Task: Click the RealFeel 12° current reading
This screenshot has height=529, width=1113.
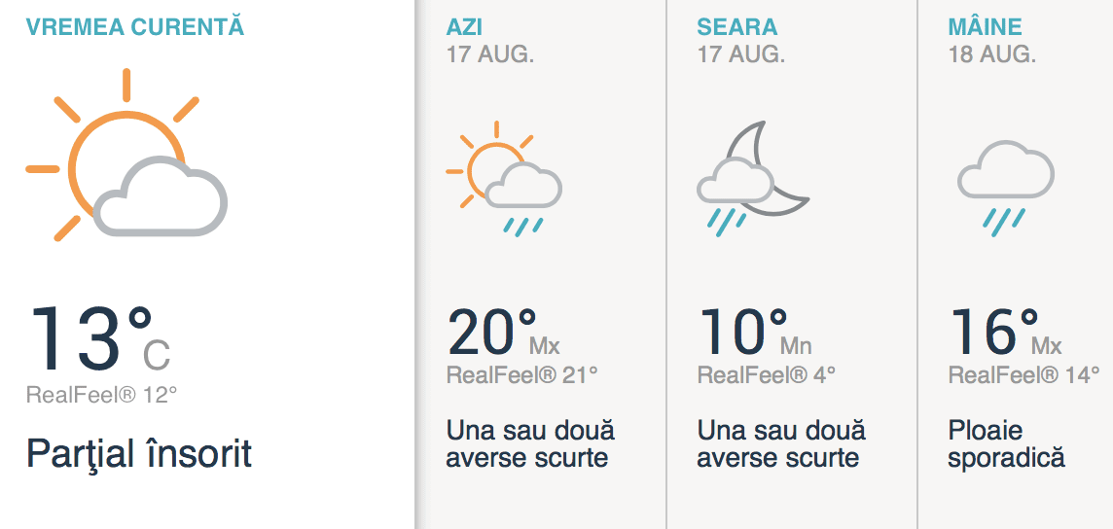Action: pyautogui.click(x=102, y=395)
